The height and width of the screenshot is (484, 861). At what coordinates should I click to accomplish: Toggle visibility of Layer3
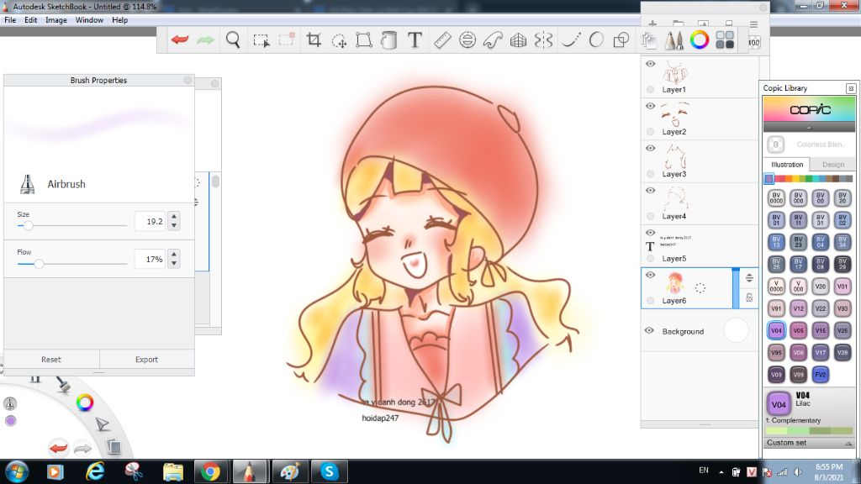(x=650, y=148)
